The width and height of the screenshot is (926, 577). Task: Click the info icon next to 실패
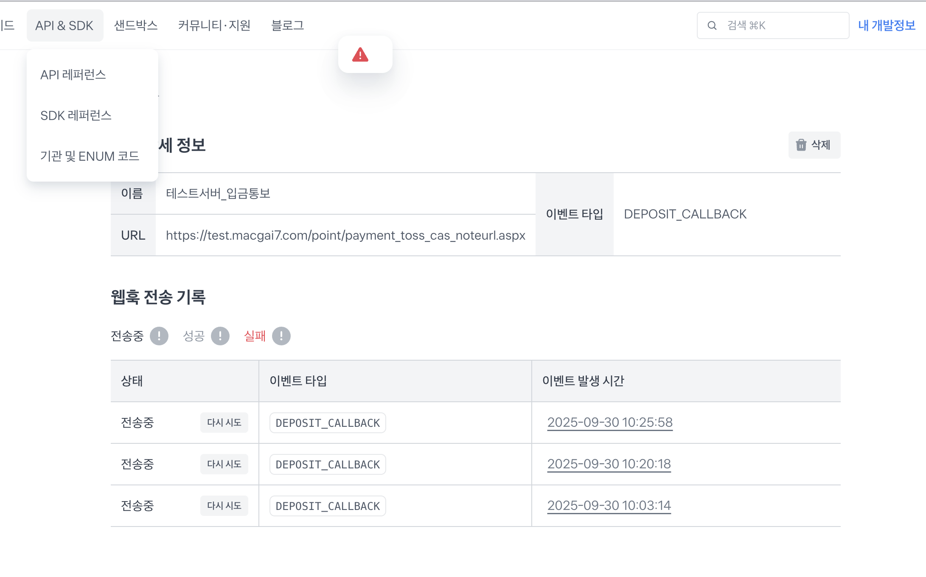[281, 336]
